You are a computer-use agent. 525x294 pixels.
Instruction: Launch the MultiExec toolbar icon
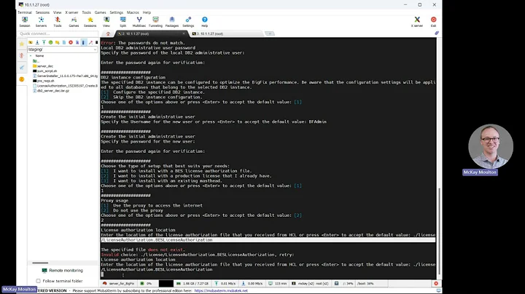coord(139,22)
